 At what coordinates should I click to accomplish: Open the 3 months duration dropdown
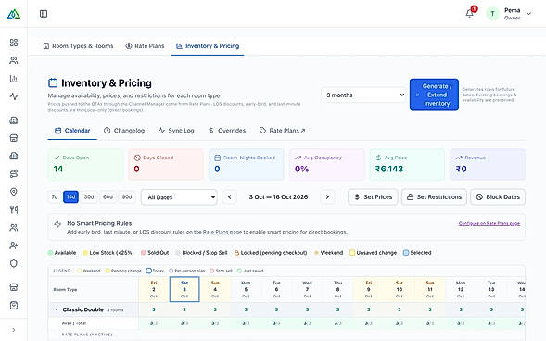coord(364,95)
